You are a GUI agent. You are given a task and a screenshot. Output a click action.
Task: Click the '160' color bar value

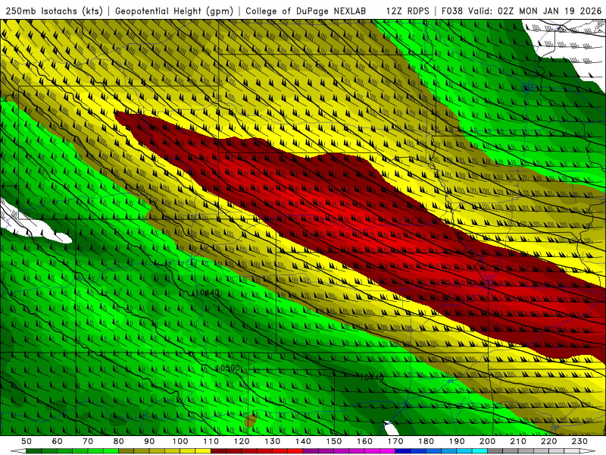365,441
